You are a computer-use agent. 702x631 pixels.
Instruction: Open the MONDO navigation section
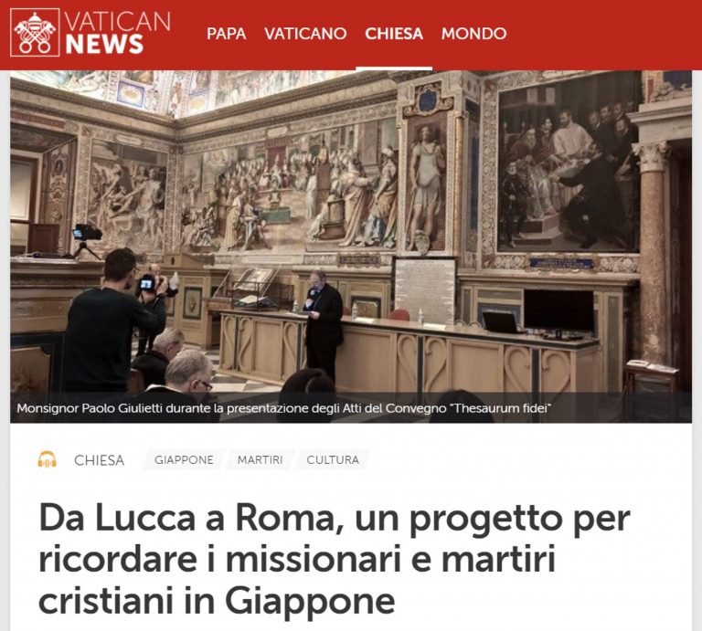click(x=474, y=34)
